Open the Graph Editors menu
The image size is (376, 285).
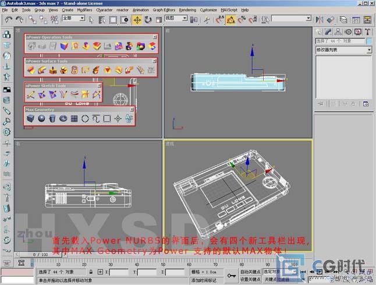(x=164, y=10)
